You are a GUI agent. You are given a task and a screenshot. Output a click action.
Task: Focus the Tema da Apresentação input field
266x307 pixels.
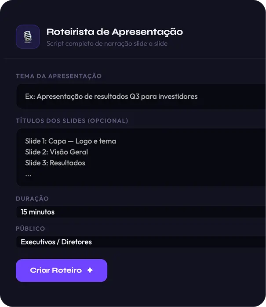click(x=141, y=96)
